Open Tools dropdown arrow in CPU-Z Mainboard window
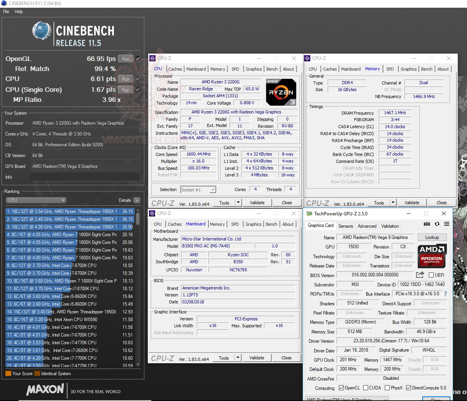467x401 pixels. tap(238, 358)
